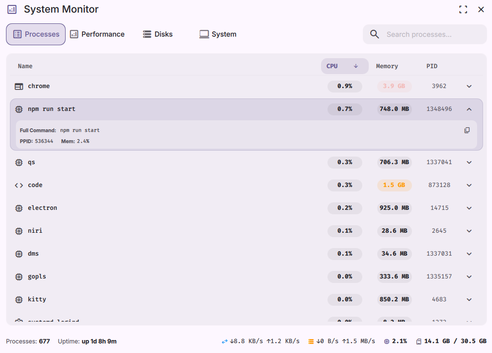Click the copy command icon for npm
492x353 pixels.
[x=467, y=130]
